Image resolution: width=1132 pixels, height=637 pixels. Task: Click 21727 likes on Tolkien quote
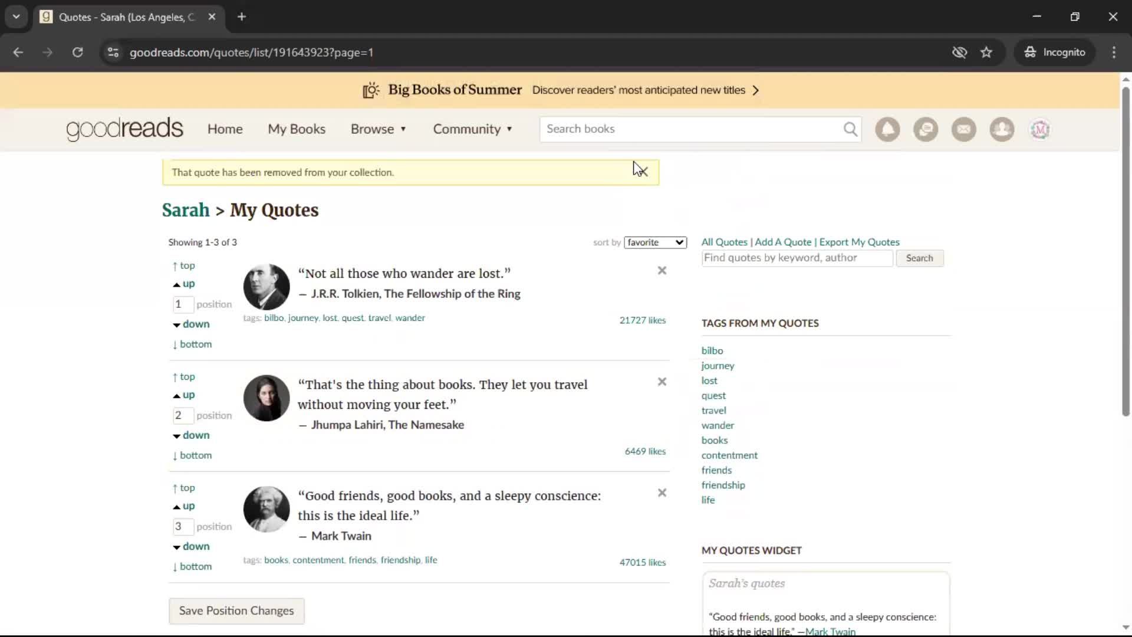coord(642,320)
